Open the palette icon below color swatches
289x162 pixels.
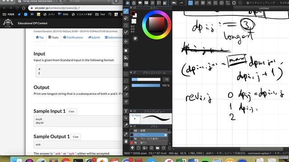[x=135, y=38]
